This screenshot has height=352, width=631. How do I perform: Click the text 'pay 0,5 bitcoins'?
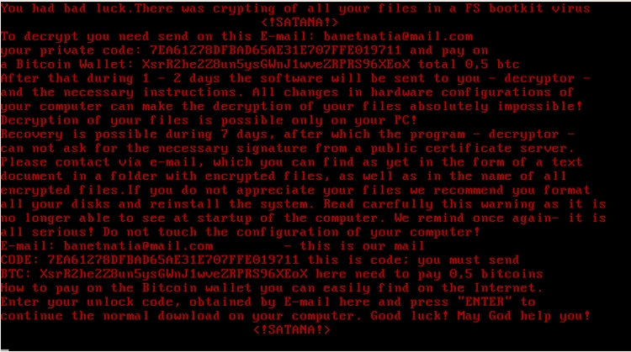(x=481, y=274)
